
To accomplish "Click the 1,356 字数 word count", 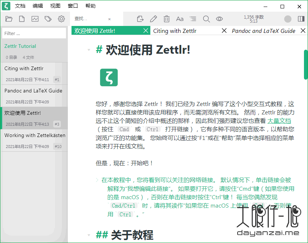I will click(254, 17).
